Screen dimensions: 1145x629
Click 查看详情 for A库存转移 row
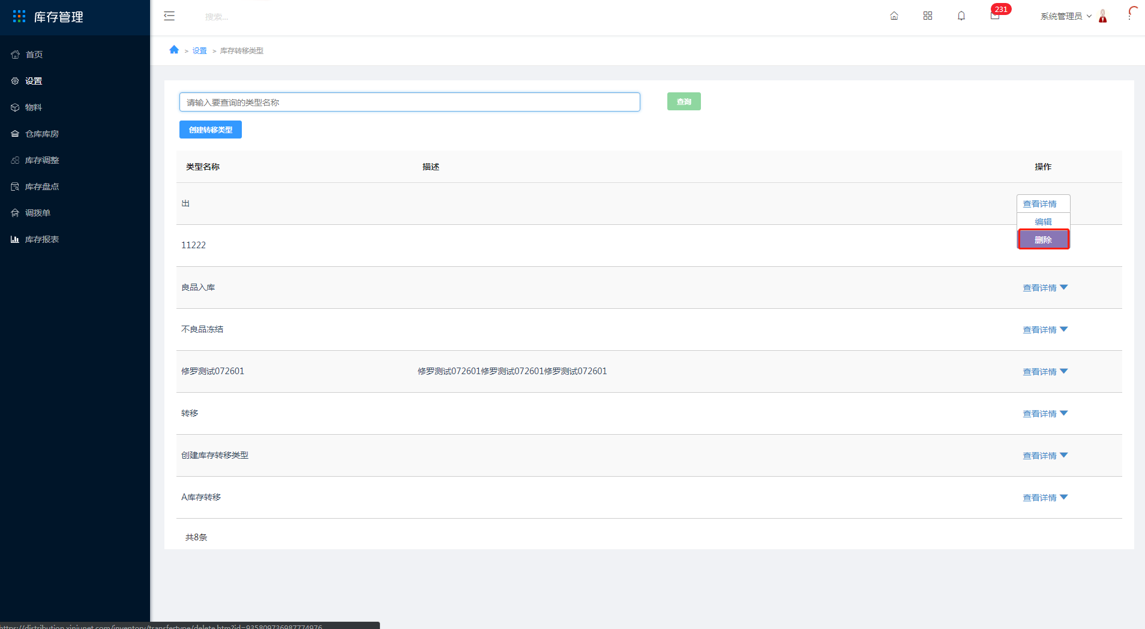point(1040,498)
